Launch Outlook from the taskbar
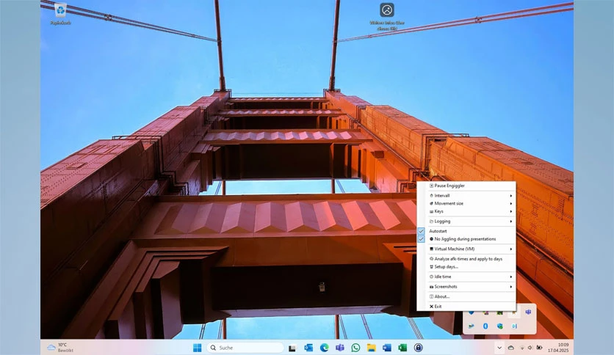Image resolution: width=614 pixels, height=355 pixels. [308, 348]
